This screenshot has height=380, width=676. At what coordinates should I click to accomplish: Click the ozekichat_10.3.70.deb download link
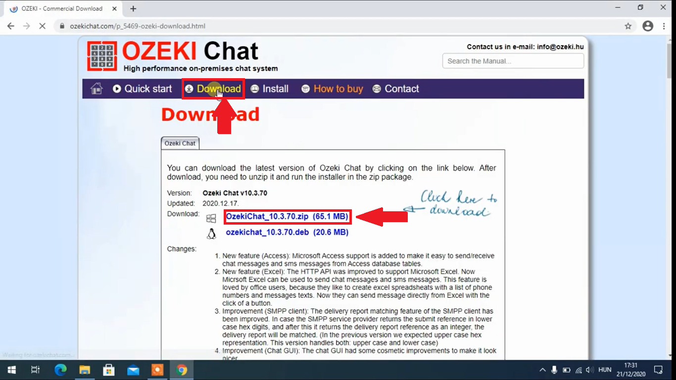[x=287, y=232]
